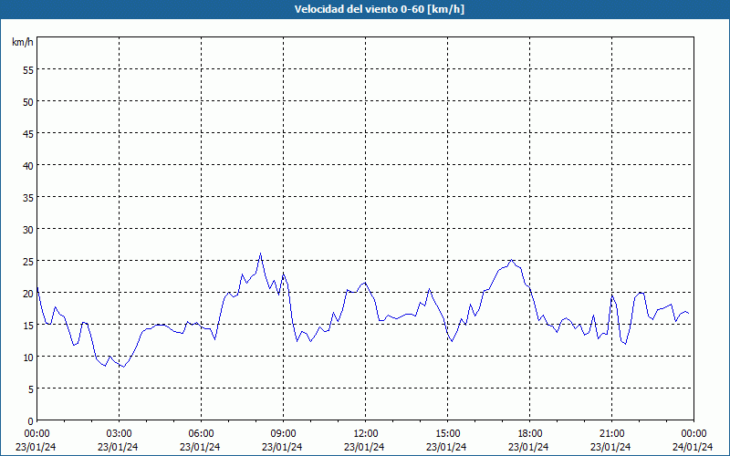Pick the 18:00 time label

click(530, 434)
